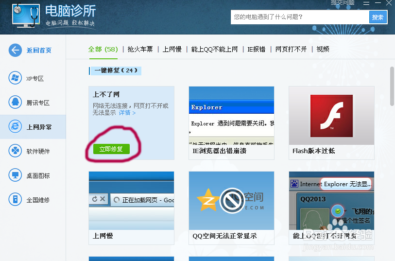The width and height of the screenshot is (395, 261).
Task: Open the IE浏览器出错崩溃 card thumbnail
Action: [x=231, y=116]
